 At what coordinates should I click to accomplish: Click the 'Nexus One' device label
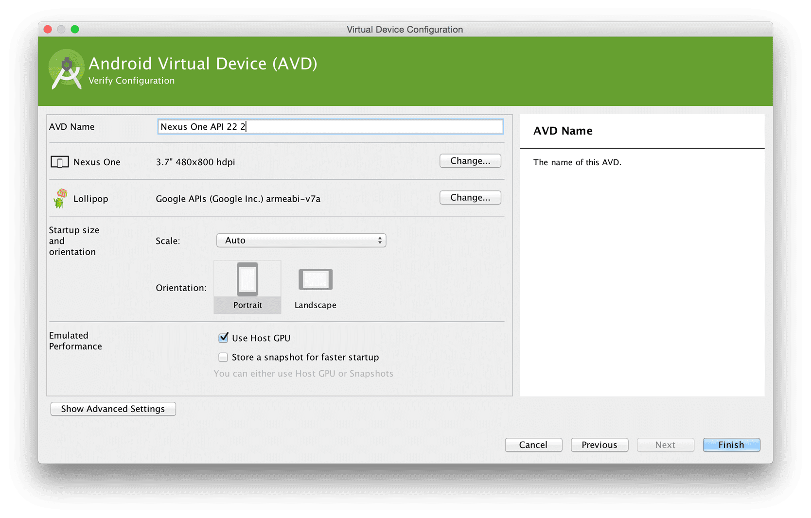(x=97, y=162)
